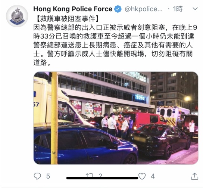Open Hong Kong Police Force profile avatar
Screen dimensions: 203x188
point(17,16)
